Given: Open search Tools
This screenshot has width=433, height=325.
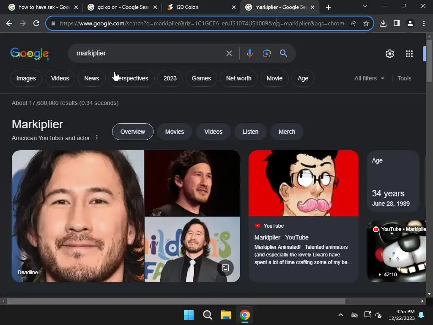Looking at the screenshot, I should (x=404, y=78).
